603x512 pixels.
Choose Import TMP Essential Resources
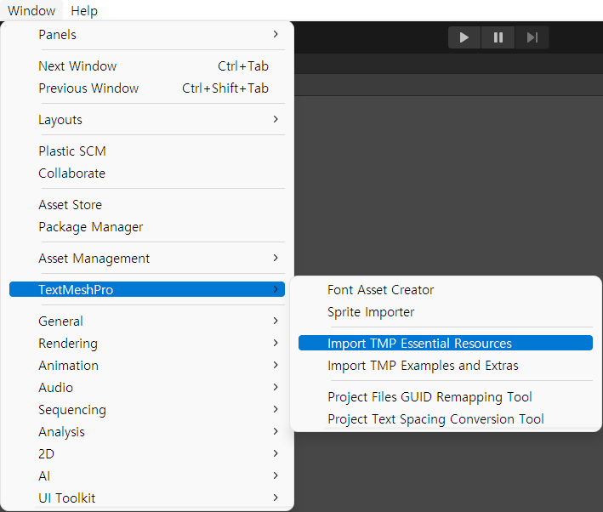pyautogui.click(x=446, y=343)
